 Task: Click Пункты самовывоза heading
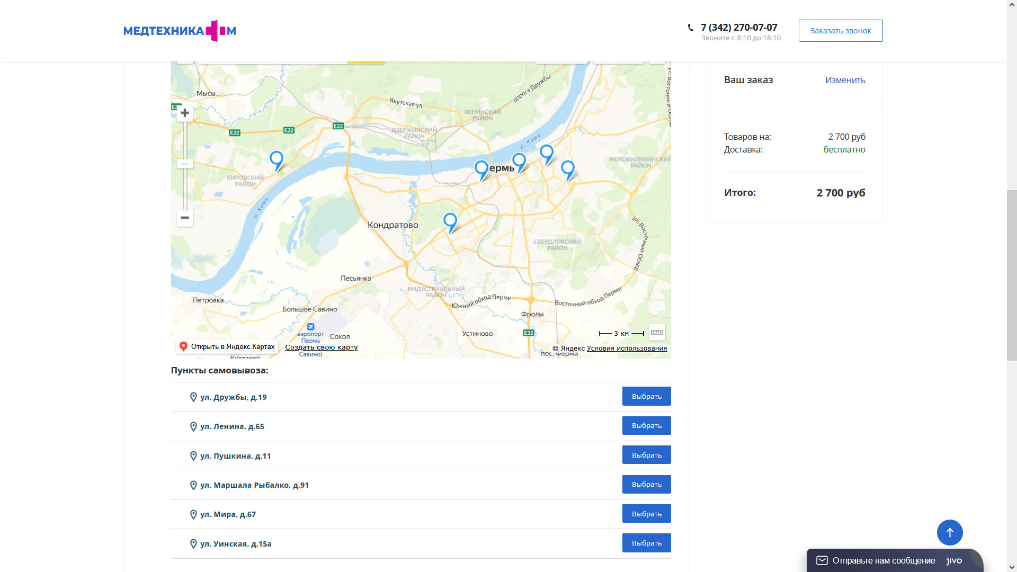[219, 370]
